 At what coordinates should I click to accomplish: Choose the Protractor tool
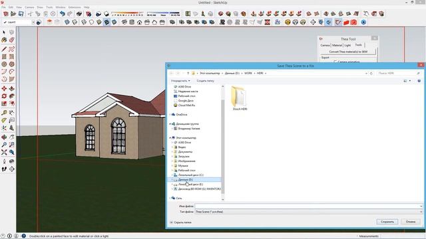click(x=4, y=120)
